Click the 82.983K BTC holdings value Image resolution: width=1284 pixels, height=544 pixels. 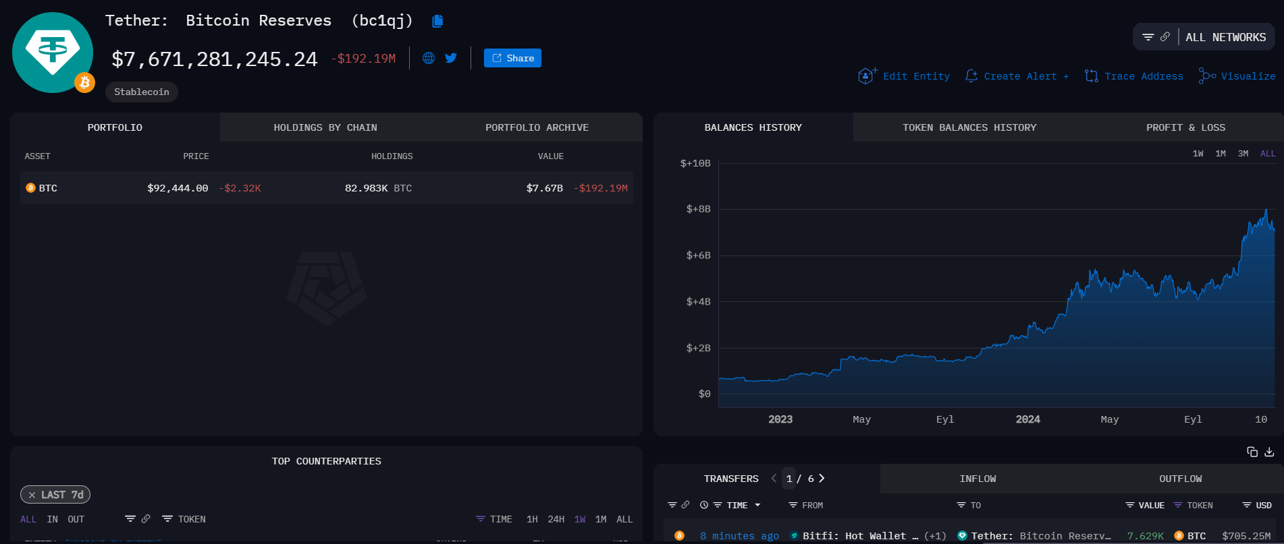(378, 188)
